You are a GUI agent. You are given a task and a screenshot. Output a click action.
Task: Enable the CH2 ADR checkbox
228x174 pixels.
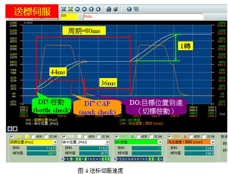pos(85,136)
